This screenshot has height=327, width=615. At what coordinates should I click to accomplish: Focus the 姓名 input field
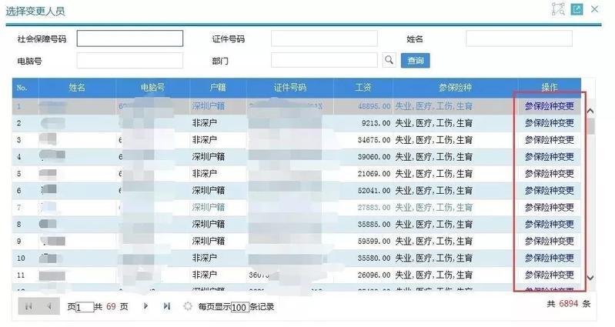tap(519, 38)
